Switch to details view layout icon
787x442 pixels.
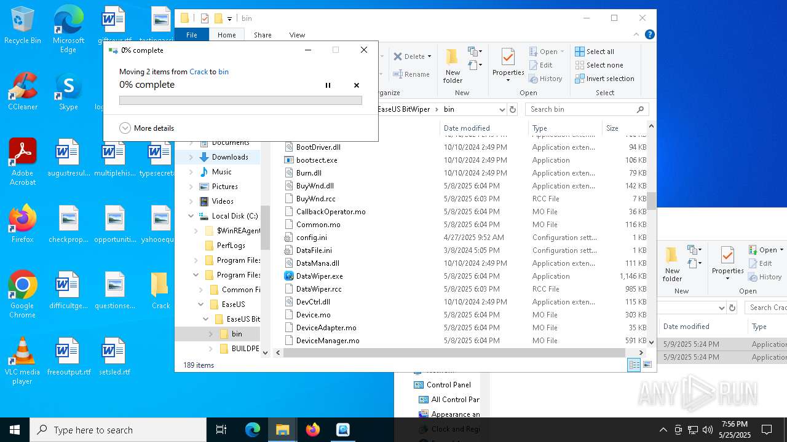coord(634,365)
